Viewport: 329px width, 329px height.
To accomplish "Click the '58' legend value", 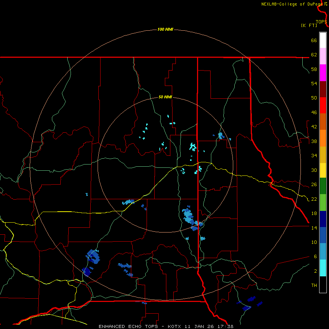I will tap(314, 69).
